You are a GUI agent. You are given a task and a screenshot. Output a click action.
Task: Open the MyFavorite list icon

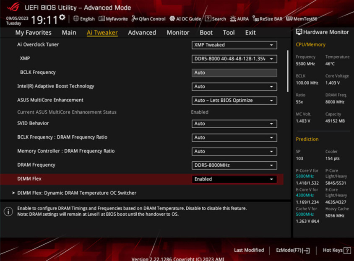pos(102,18)
